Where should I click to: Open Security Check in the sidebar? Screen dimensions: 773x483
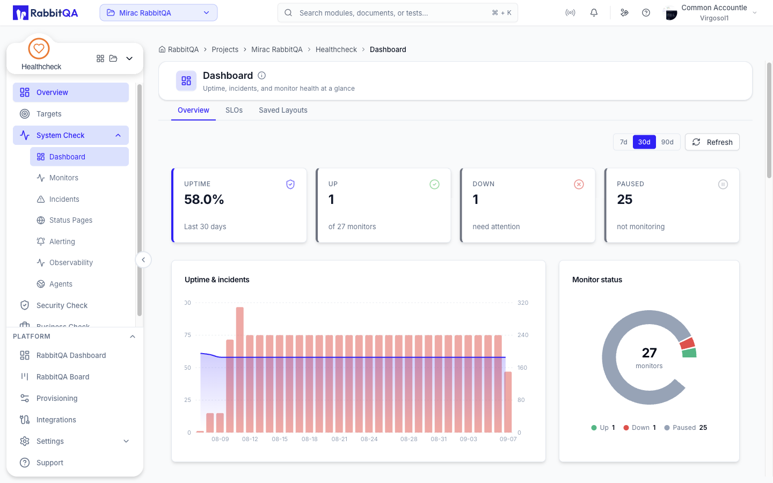coord(71,305)
